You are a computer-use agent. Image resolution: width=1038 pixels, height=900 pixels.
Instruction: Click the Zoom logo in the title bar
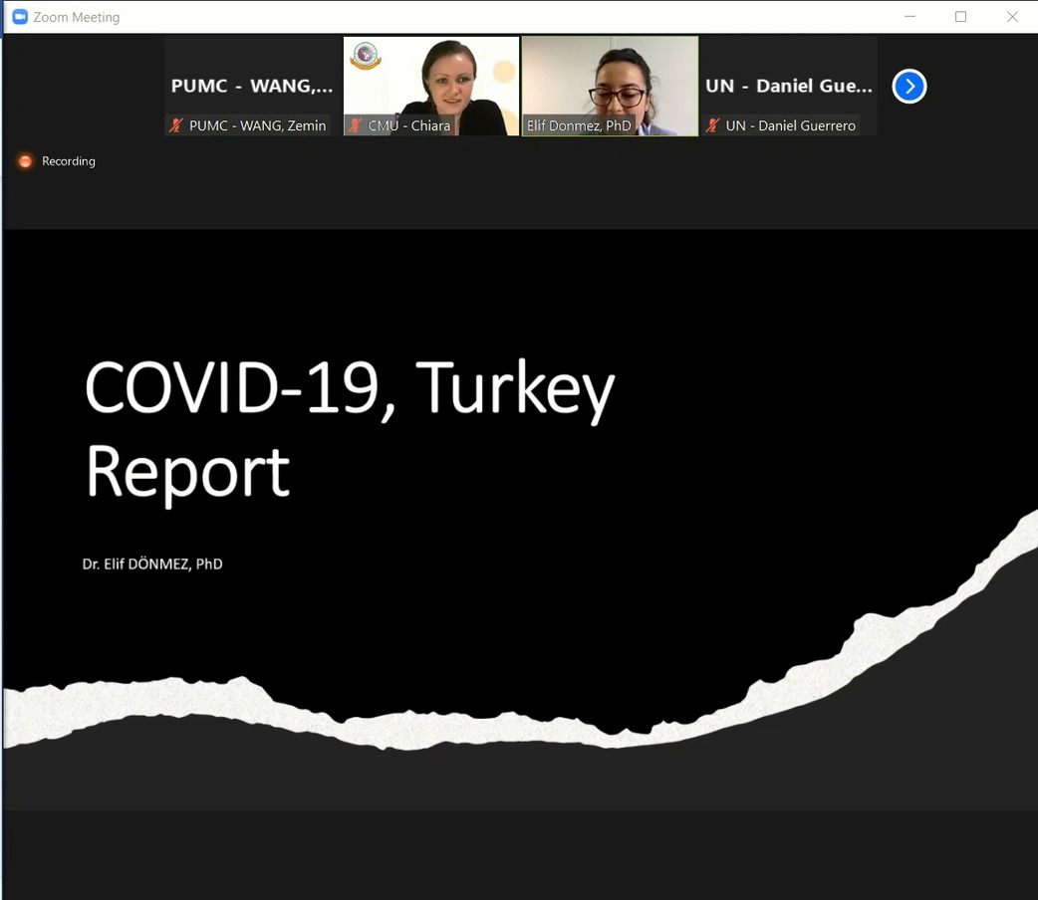19,17
